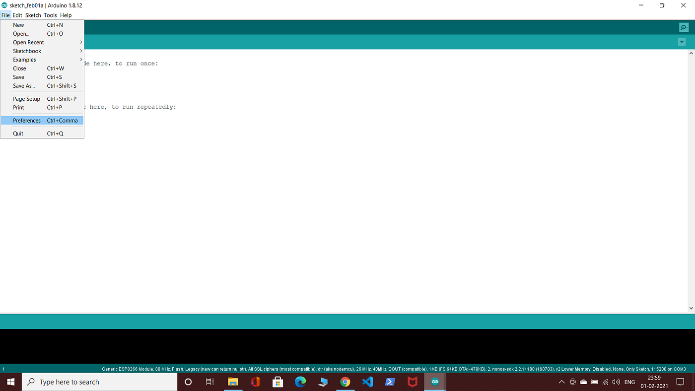Open the clock showing 23:59

654,382
